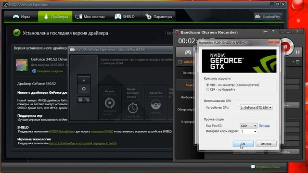Open the Игры tab in GeForce Experience
The image size is (308, 173).
[21, 17]
